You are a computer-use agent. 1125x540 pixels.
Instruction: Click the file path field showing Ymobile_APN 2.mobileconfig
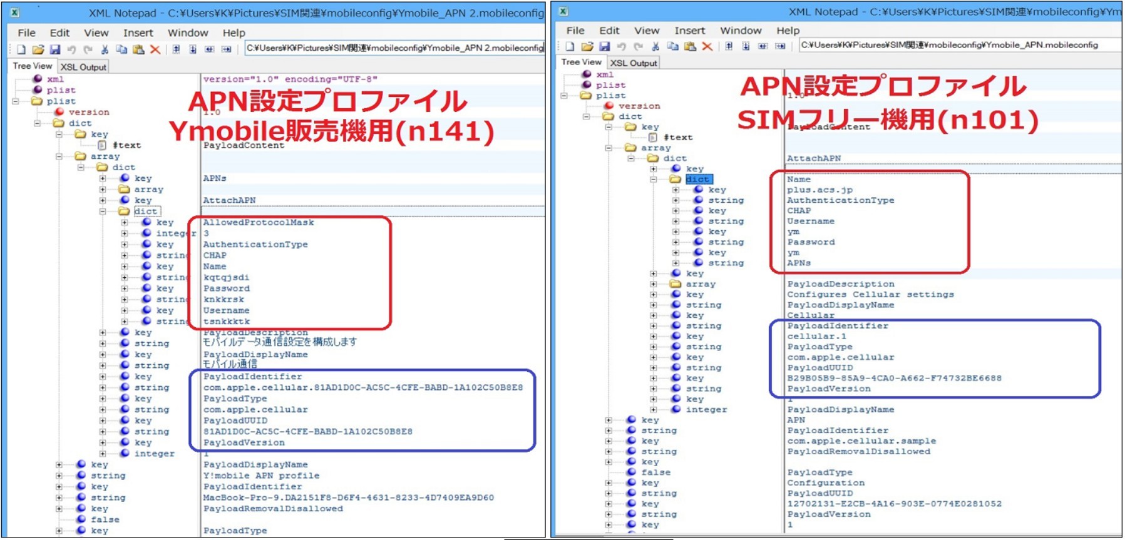[x=394, y=48]
